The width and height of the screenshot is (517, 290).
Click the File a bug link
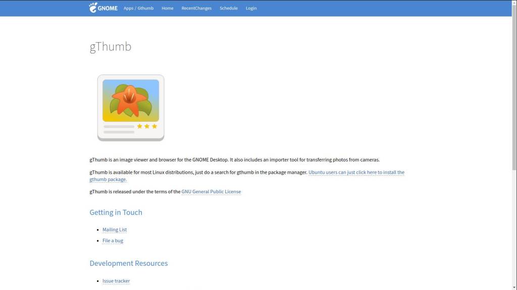point(113,241)
